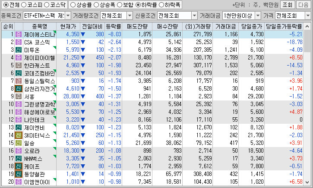Click the 증 badge next to 제이피아이헬
This screenshot has width=313, height=188.
[19, 58]
